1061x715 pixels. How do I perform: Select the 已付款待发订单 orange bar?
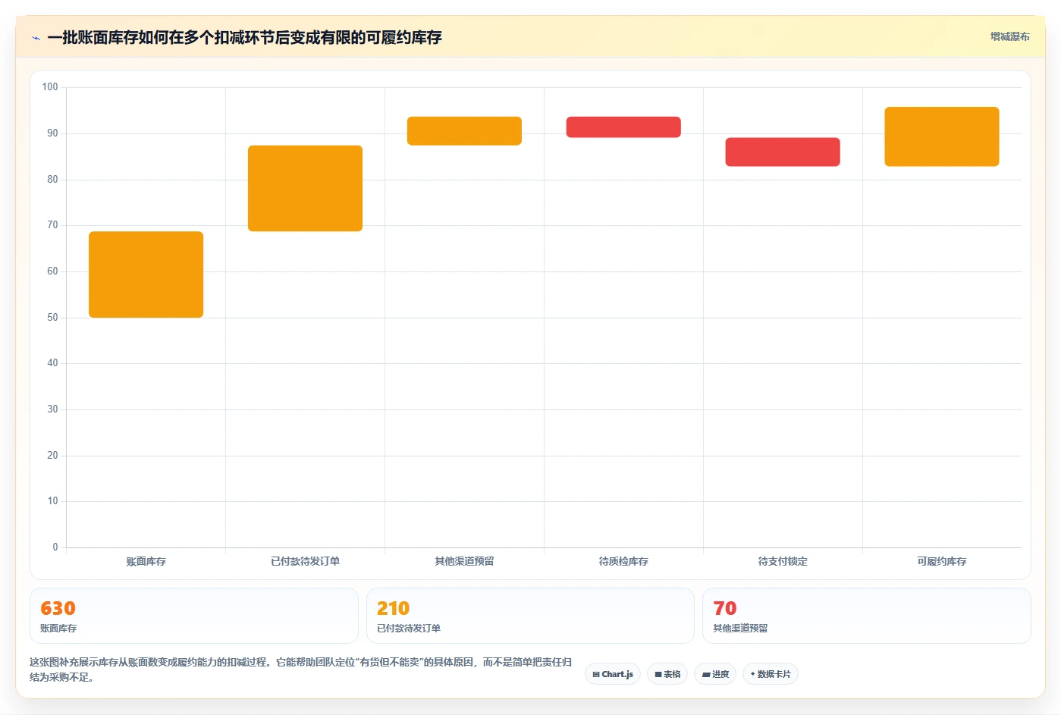click(x=305, y=188)
